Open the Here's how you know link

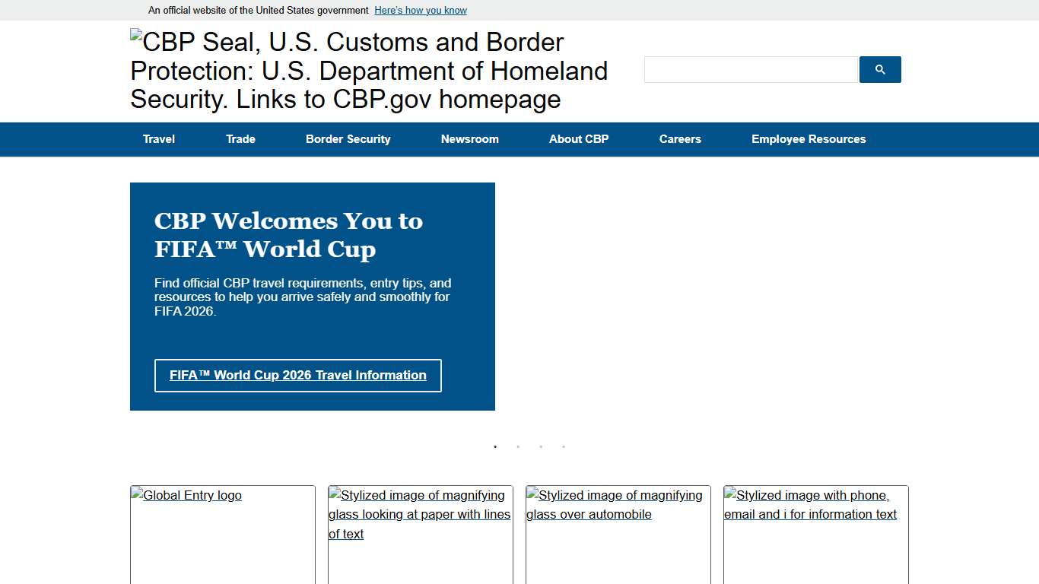[421, 10]
